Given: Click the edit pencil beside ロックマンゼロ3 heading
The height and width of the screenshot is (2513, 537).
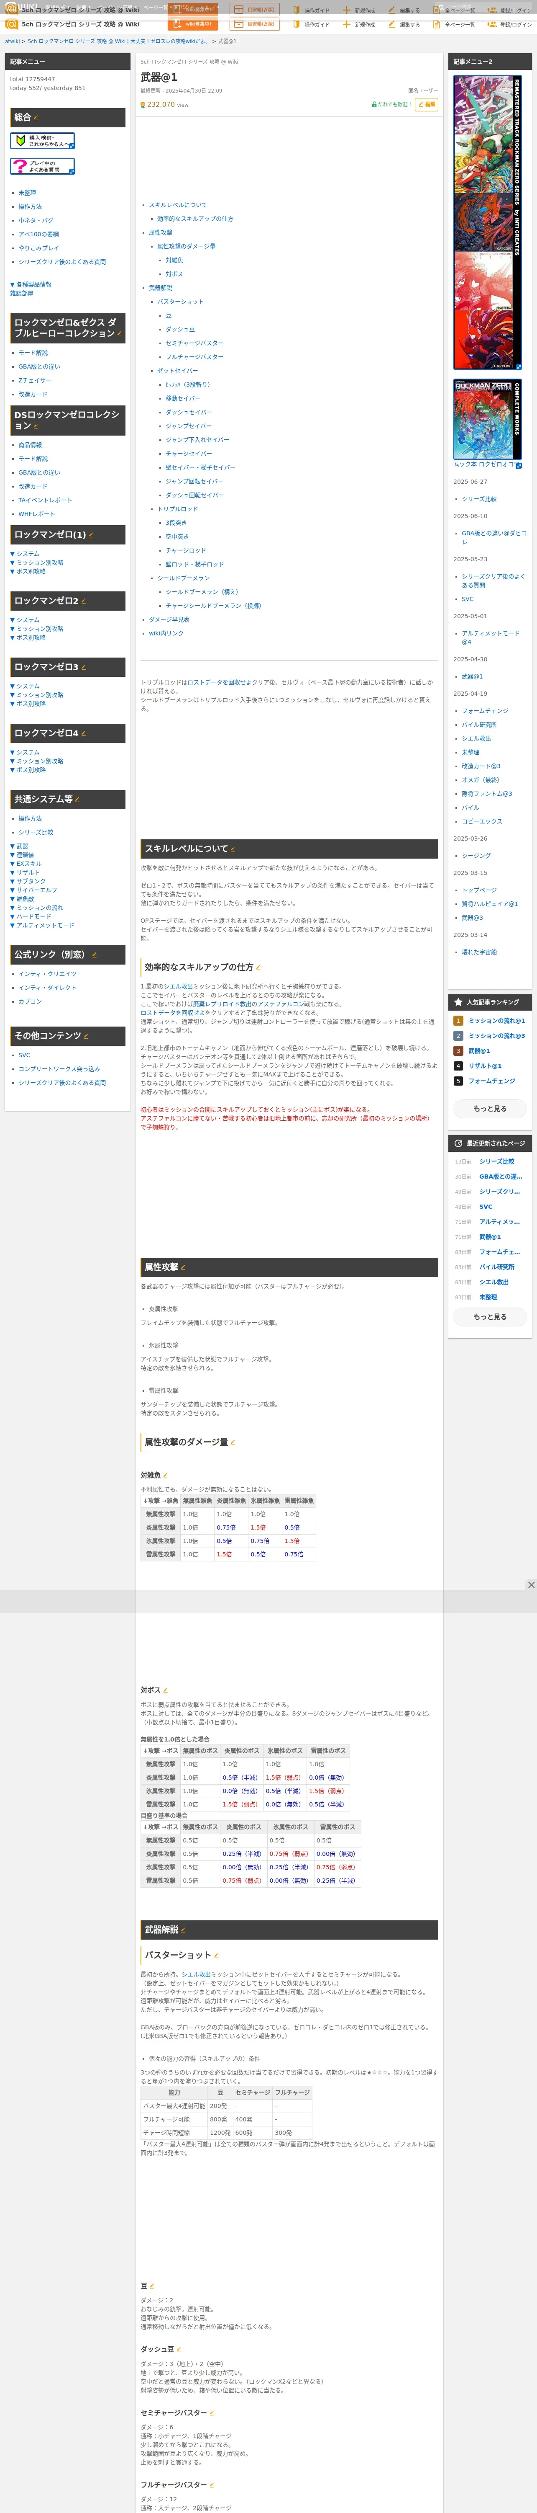Looking at the screenshot, I should coord(83,667).
